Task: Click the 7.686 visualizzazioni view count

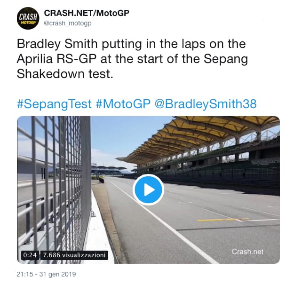Action: [75, 255]
